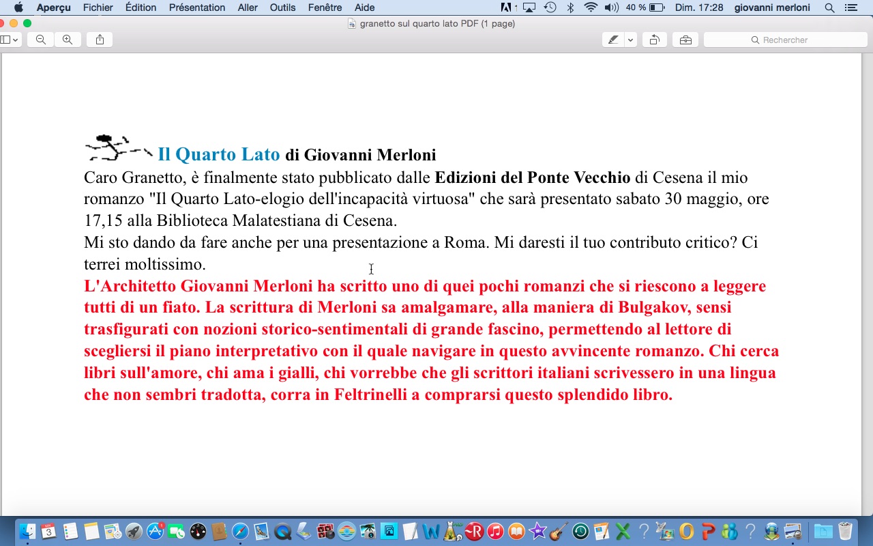
Task: Open the Wi-Fi status menu
Action: [591, 8]
